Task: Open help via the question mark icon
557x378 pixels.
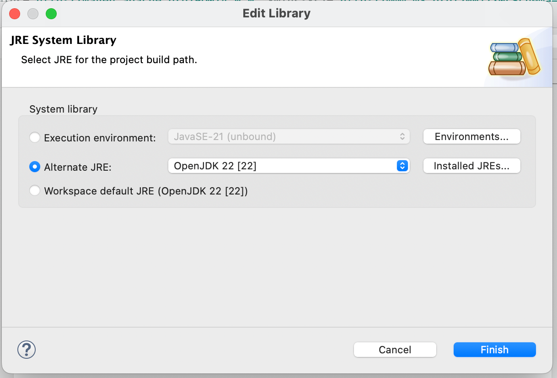Action: click(27, 350)
